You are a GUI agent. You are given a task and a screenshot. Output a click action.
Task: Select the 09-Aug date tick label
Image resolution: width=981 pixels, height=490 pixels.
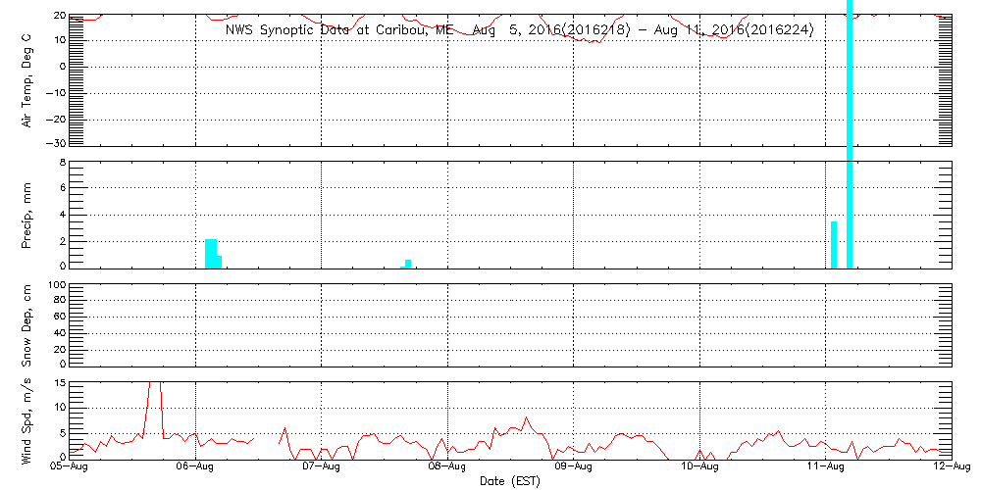574,468
